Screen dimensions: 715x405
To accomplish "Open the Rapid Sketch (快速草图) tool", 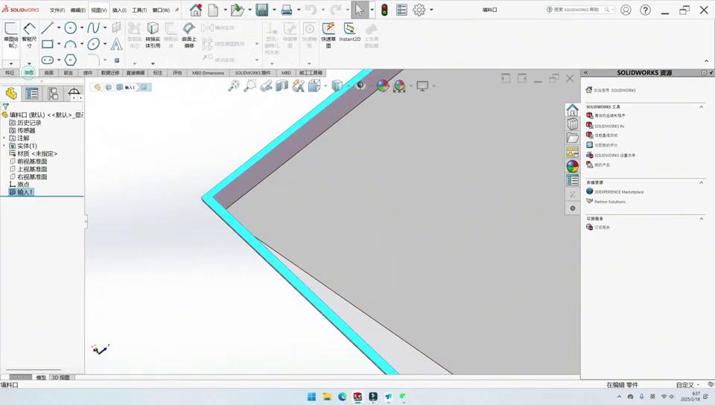I will pyautogui.click(x=328, y=34).
